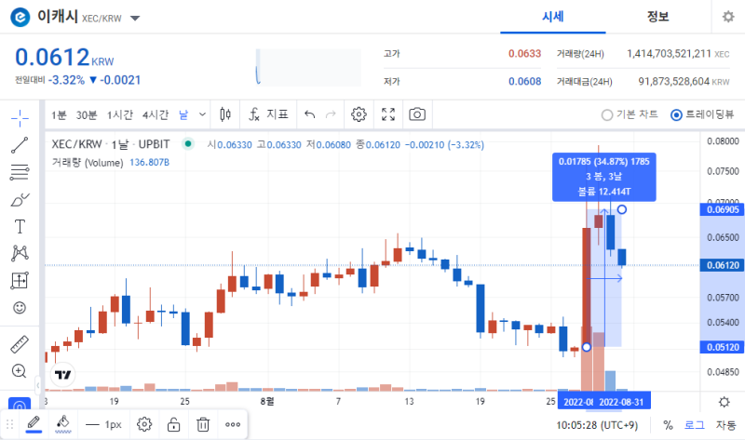The width and height of the screenshot is (745, 440).
Task: Expand the XEC/KRW market selector arrow
Action: (x=135, y=18)
